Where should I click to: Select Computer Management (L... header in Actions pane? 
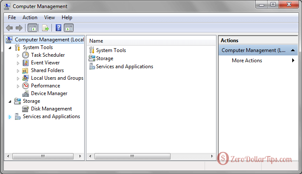click(258, 50)
